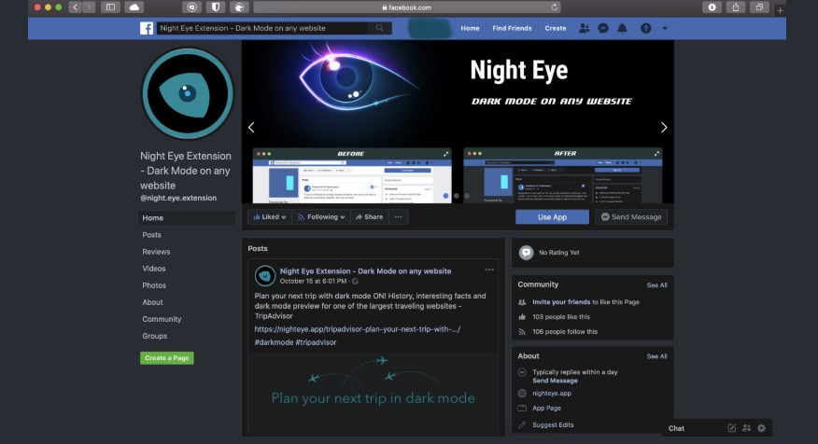Open the Following dropdown

[x=321, y=216]
